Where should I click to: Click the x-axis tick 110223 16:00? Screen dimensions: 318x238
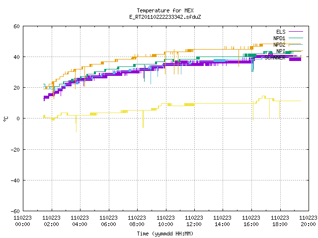pyautogui.click(x=251, y=221)
